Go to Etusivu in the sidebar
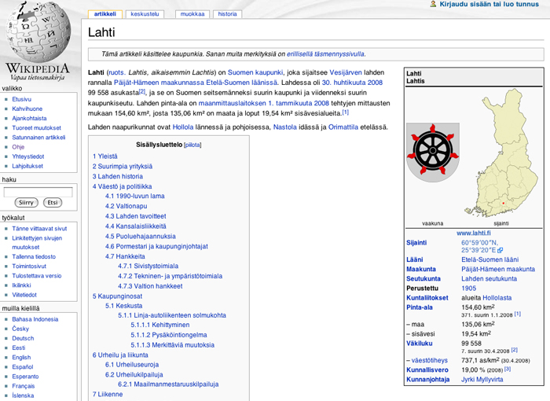Image resolution: width=550 pixels, height=401 pixels. (x=22, y=99)
